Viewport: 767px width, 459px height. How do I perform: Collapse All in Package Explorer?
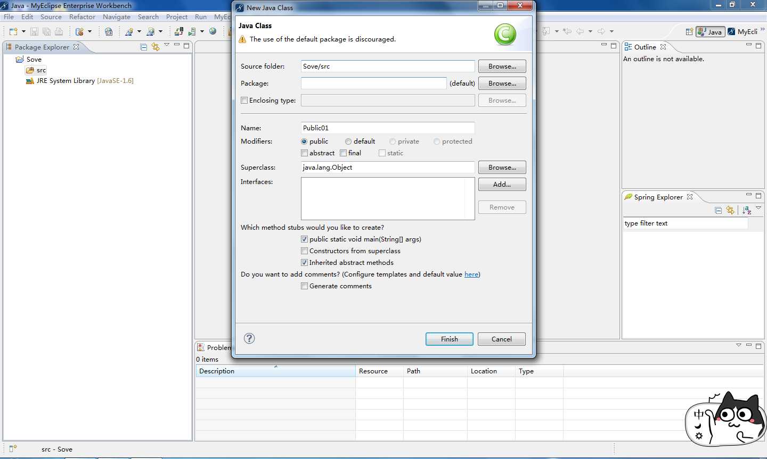(144, 47)
